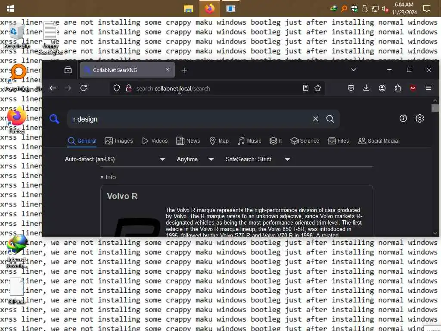The image size is (441, 331).
Task: Open Firefox recent browsing view button
Action: click(68, 70)
